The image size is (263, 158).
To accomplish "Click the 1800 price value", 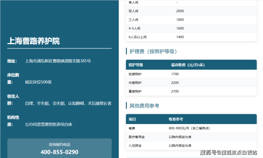I will [180, 20].
